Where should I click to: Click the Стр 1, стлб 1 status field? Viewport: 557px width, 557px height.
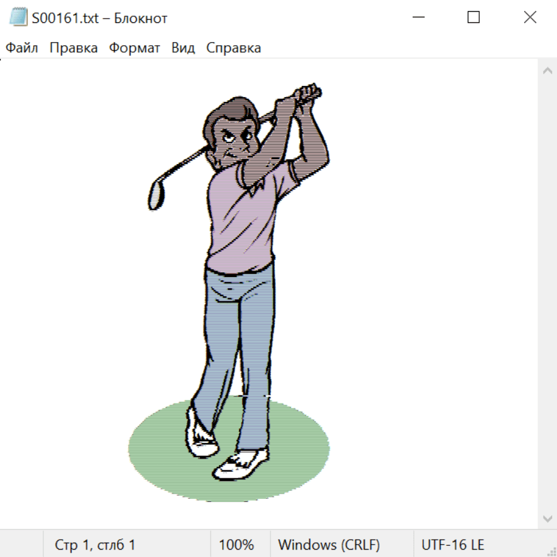tap(95, 545)
